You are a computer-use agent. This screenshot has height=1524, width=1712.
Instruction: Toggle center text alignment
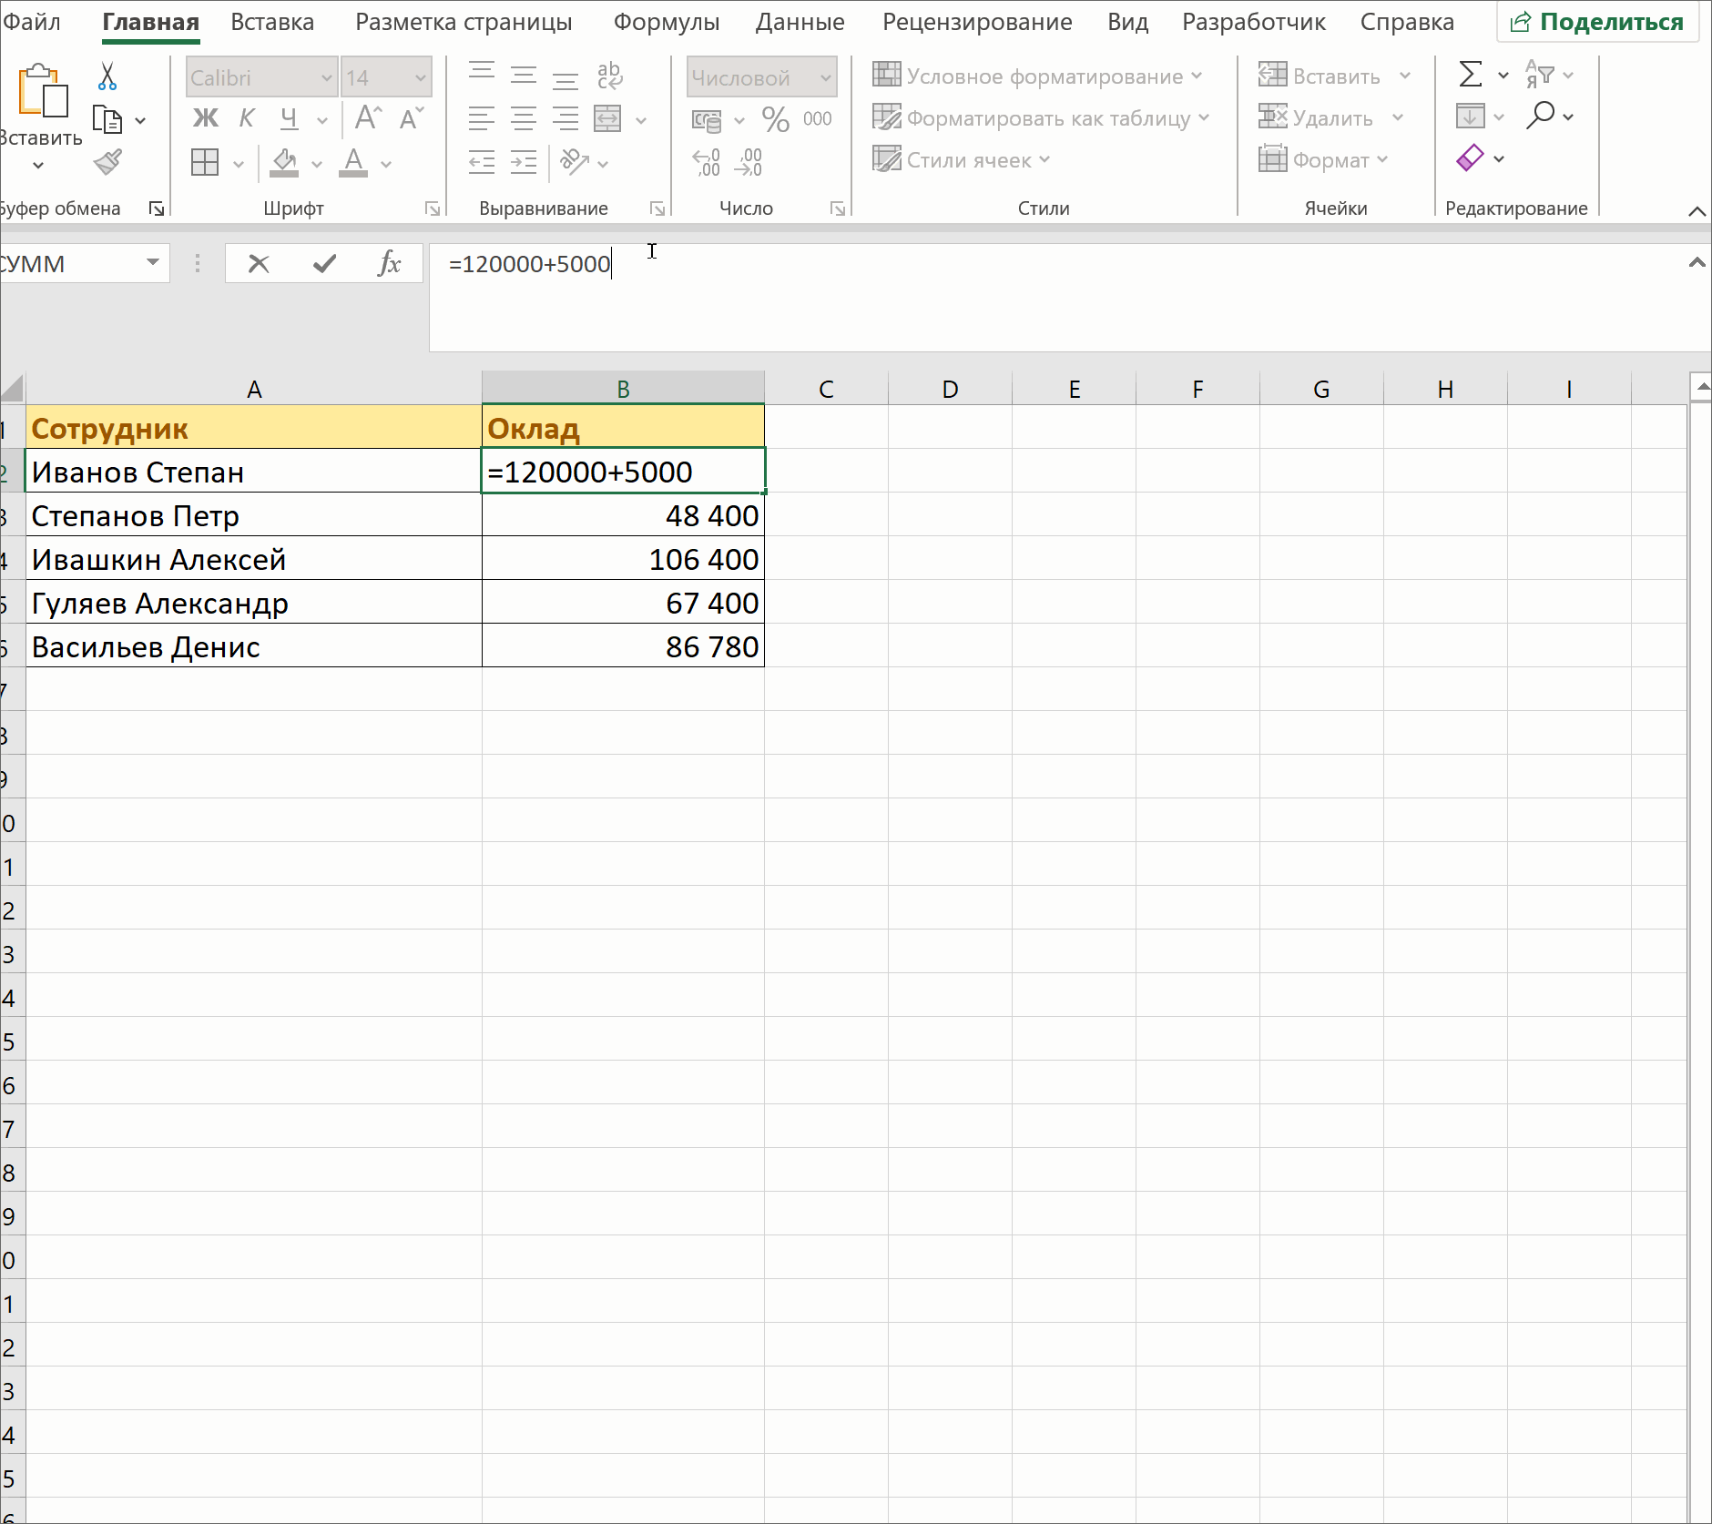524,118
